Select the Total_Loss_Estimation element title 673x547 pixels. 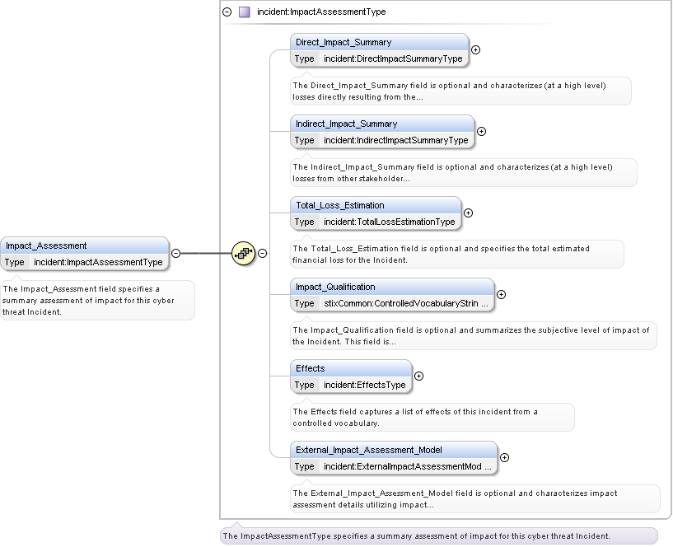(339, 205)
